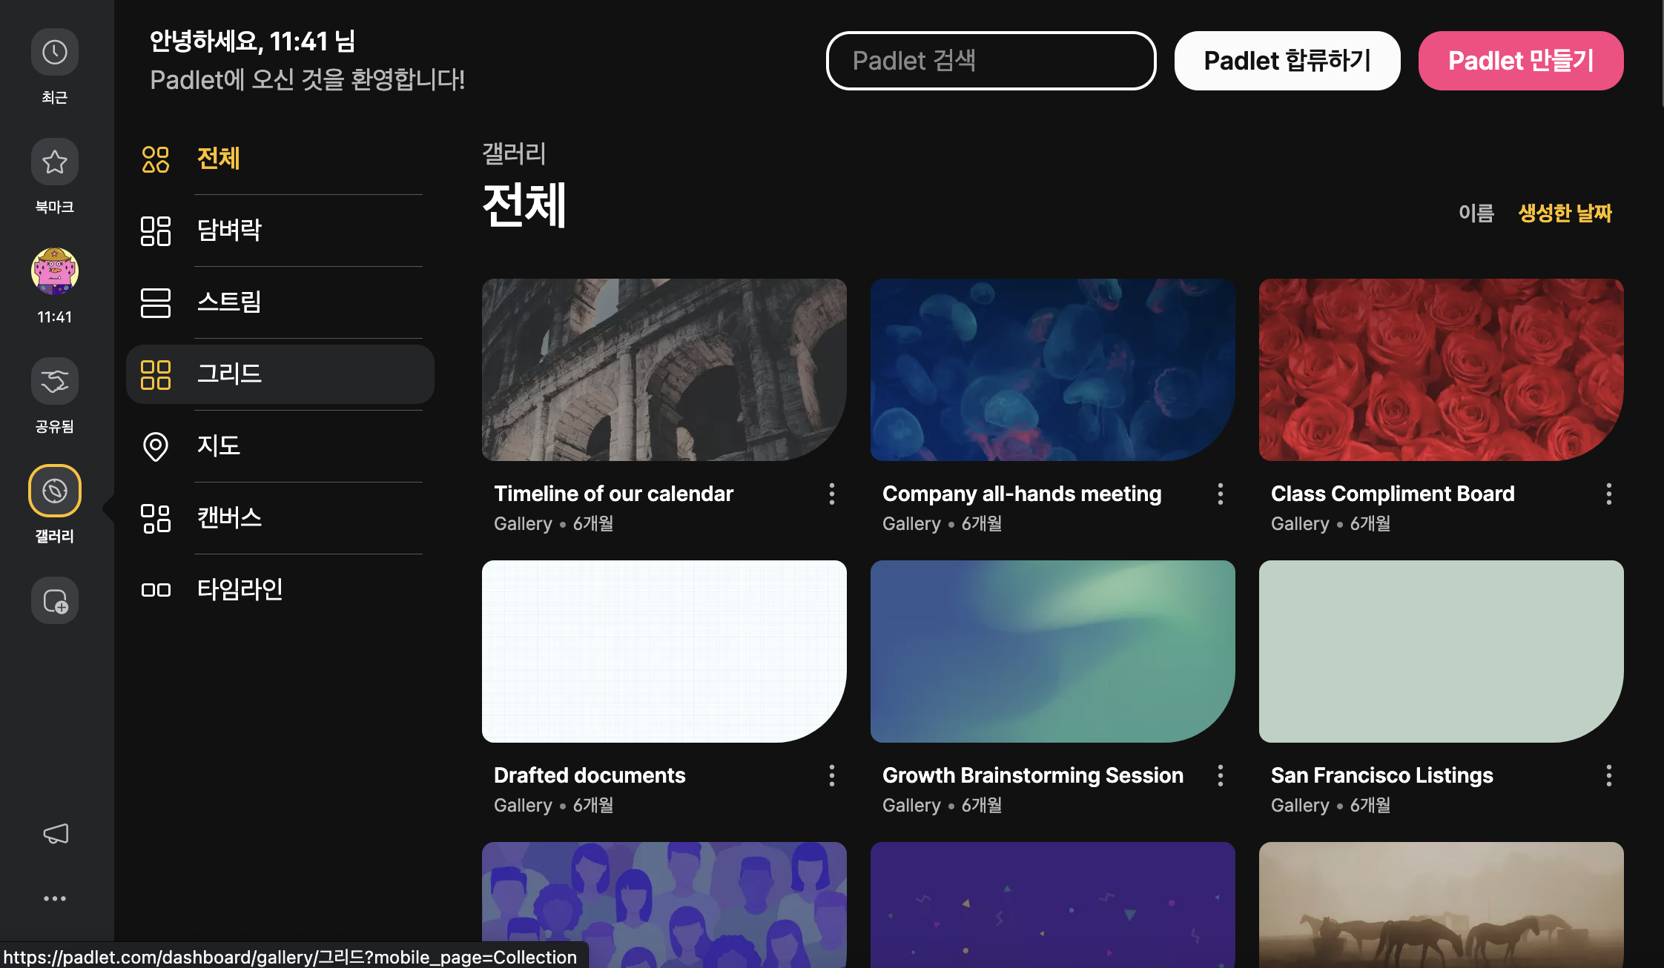Open the Recent (최근) clock icon
Screen dimensions: 1664x968
55,53
